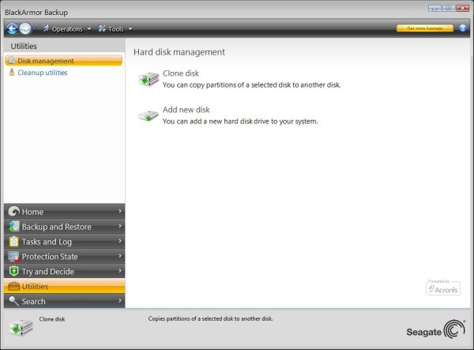Expand the Tasks and Log chevron

point(120,241)
